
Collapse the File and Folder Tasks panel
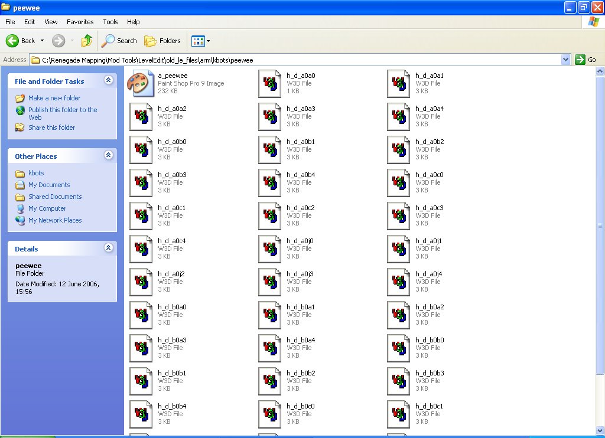(108, 80)
